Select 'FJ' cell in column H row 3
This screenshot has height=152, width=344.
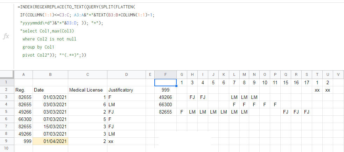coord(192,97)
